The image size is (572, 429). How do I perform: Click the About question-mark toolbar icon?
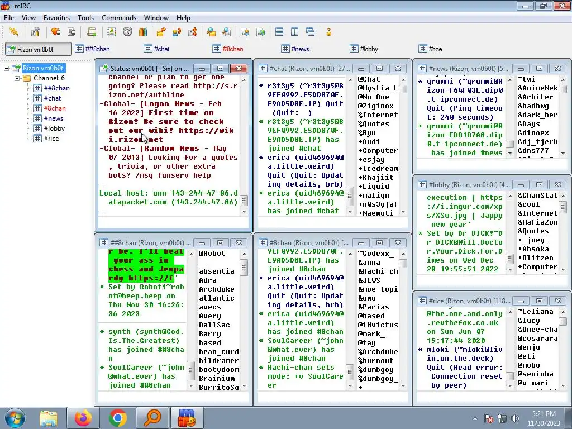click(328, 32)
